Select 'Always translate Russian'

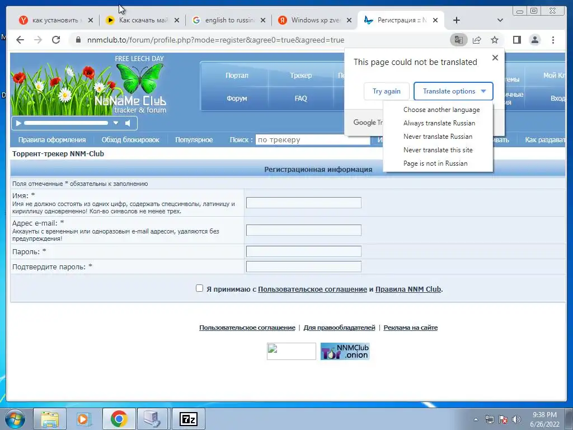coord(439,123)
